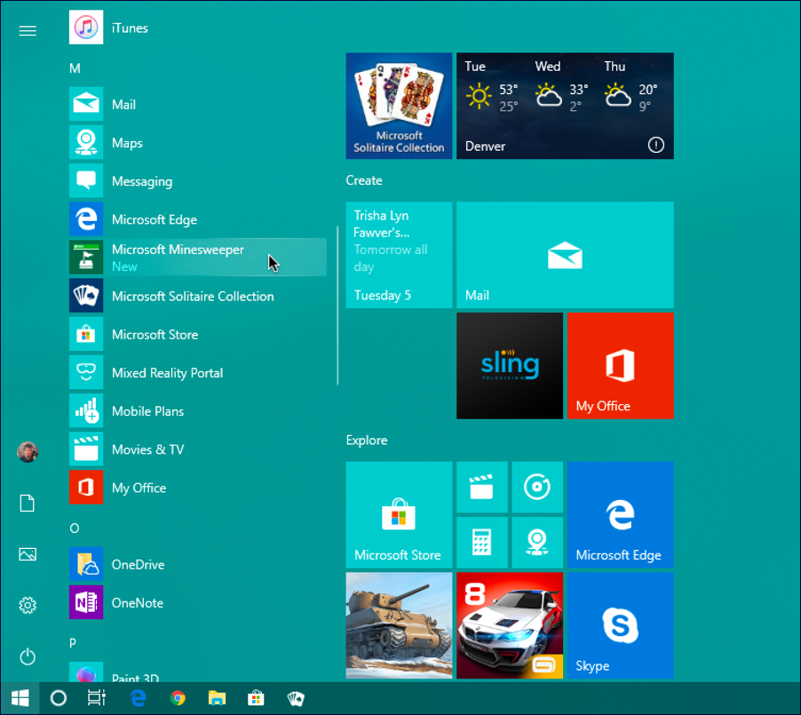Screen dimensions: 801x715
Task: Open Movies & TV from the list
Action: [198, 449]
